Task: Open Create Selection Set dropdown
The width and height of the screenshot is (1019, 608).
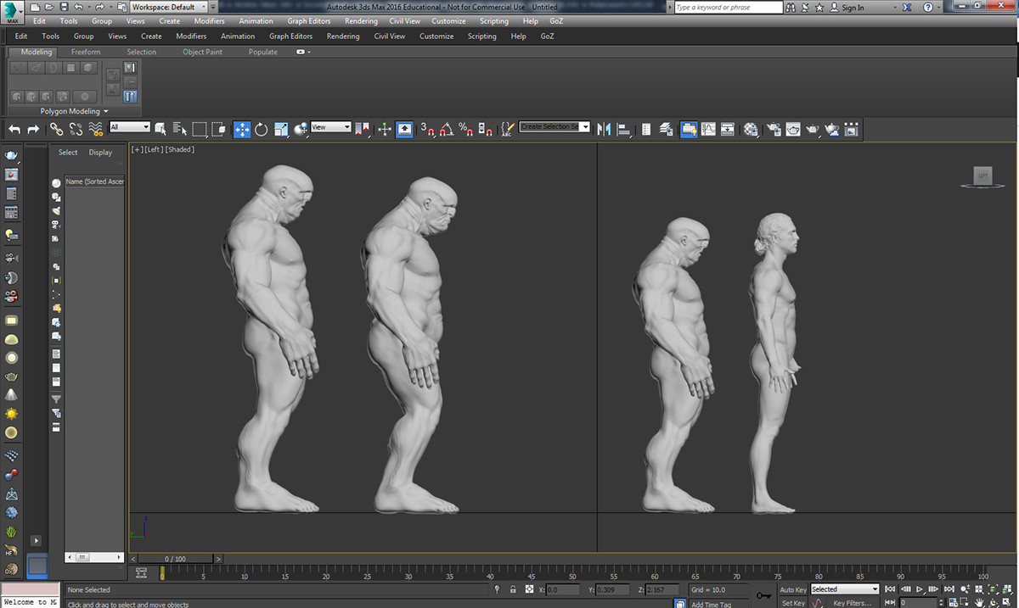Action: [x=555, y=126]
